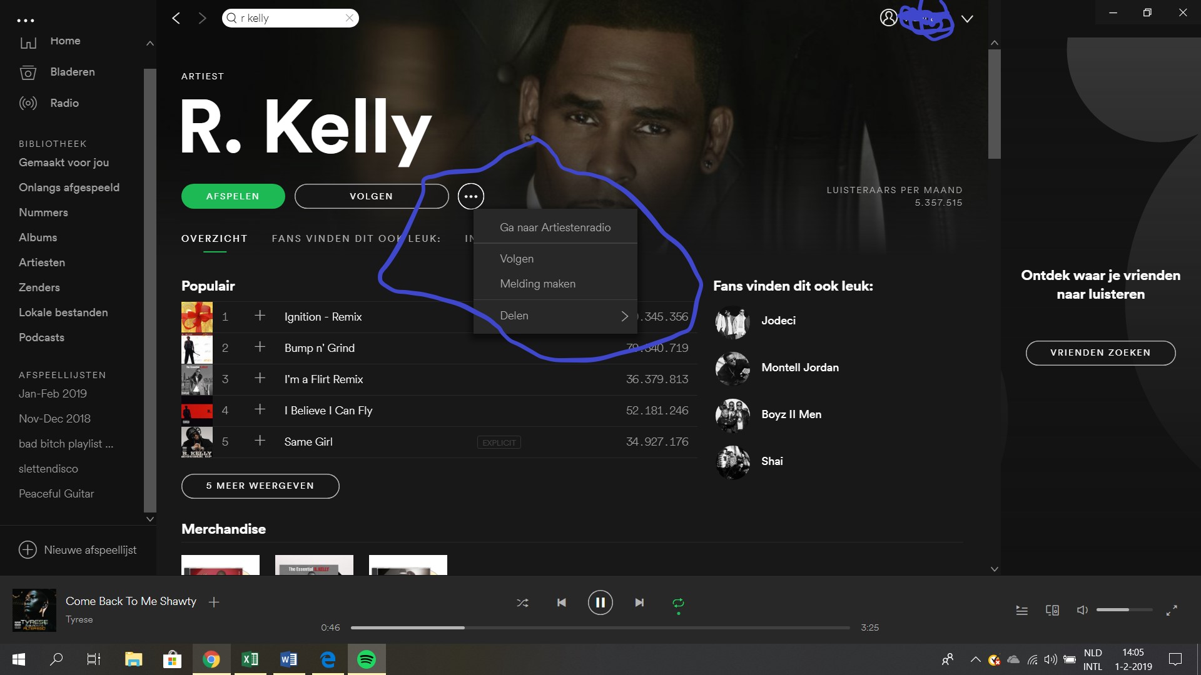
Task: Add I'm a Flirt Remix to library
Action: pyautogui.click(x=260, y=379)
